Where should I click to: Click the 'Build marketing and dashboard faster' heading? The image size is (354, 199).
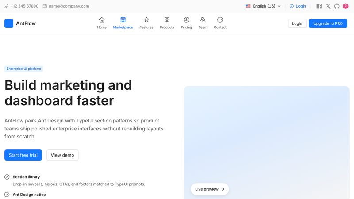point(68,93)
